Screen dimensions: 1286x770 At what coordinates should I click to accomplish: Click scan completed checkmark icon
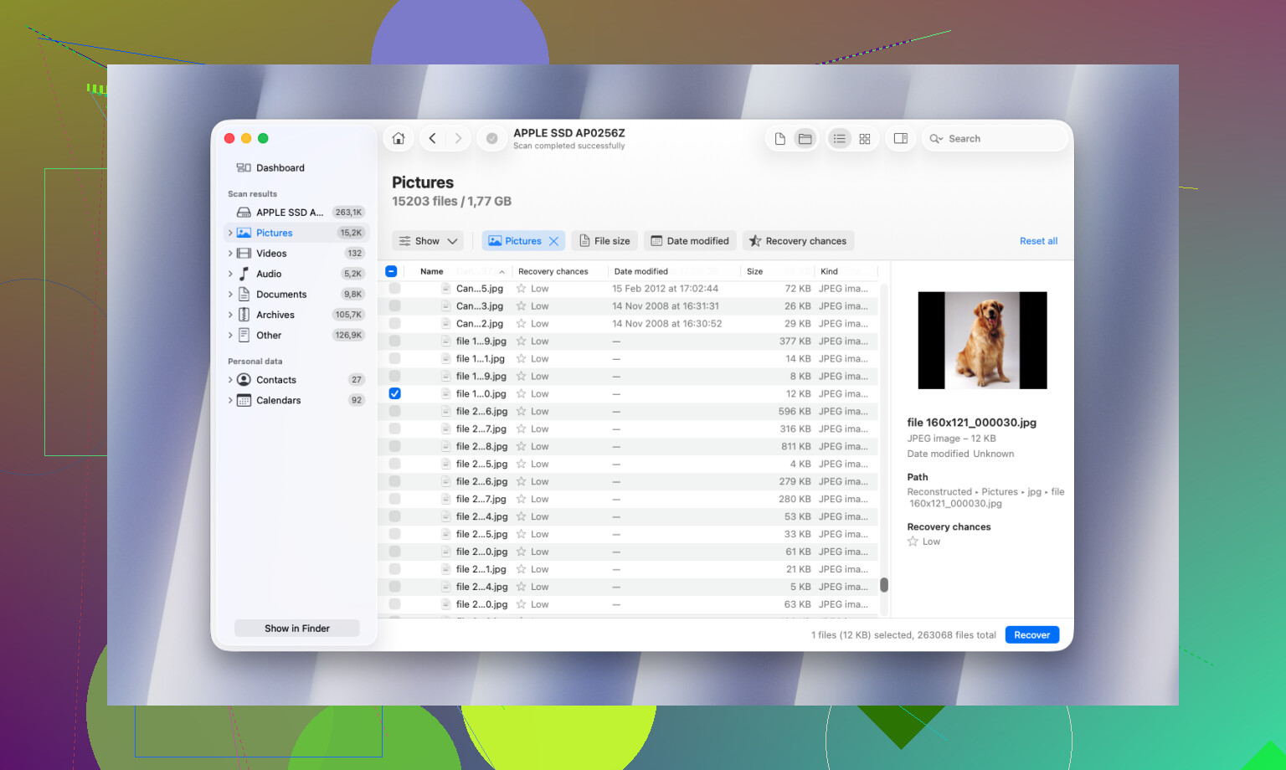tap(492, 139)
